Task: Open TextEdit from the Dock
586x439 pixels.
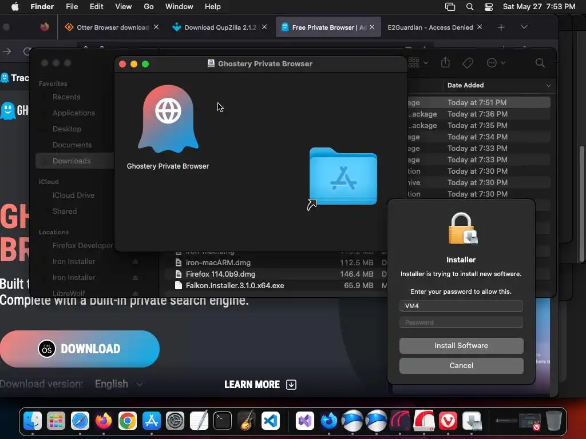Action: 199,421
